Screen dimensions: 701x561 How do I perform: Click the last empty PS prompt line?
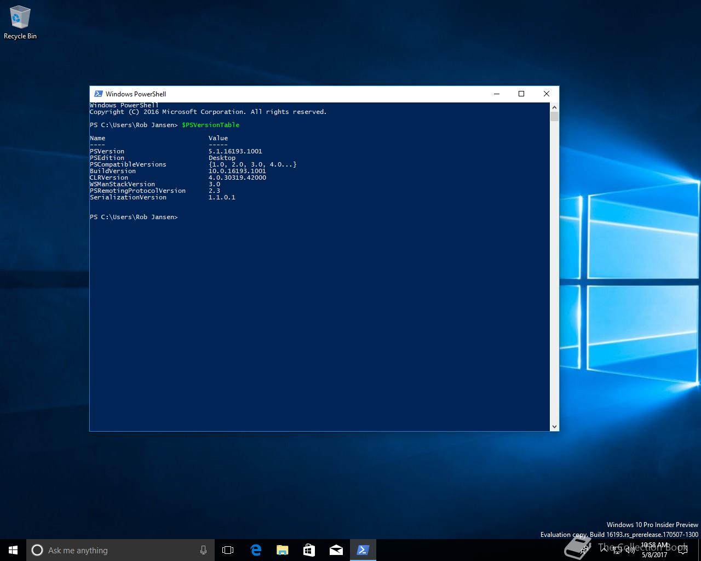click(x=134, y=217)
